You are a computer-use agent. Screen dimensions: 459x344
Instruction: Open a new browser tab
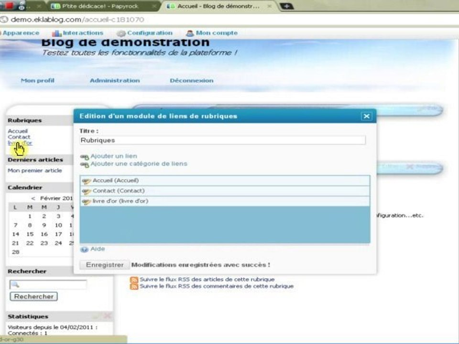(x=287, y=6)
